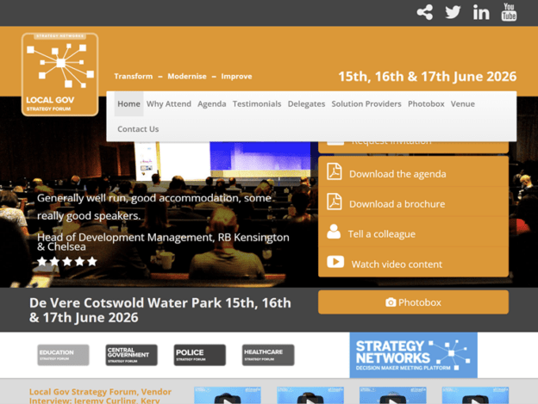Navigate to the Venue menu item
The height and width of the screenshot is (404, 538).
click(463, 104)
